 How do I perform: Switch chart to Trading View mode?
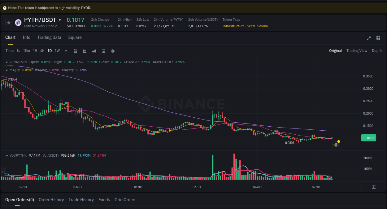(x=357, y=50)
